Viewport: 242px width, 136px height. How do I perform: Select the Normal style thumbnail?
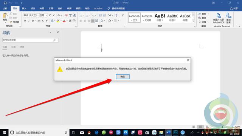pyautogui.click(x=134, y=18)
